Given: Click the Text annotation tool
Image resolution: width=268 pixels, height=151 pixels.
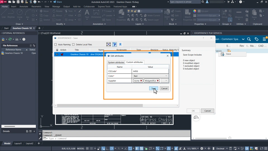Looking at the screenshot, I should point(87,14).
